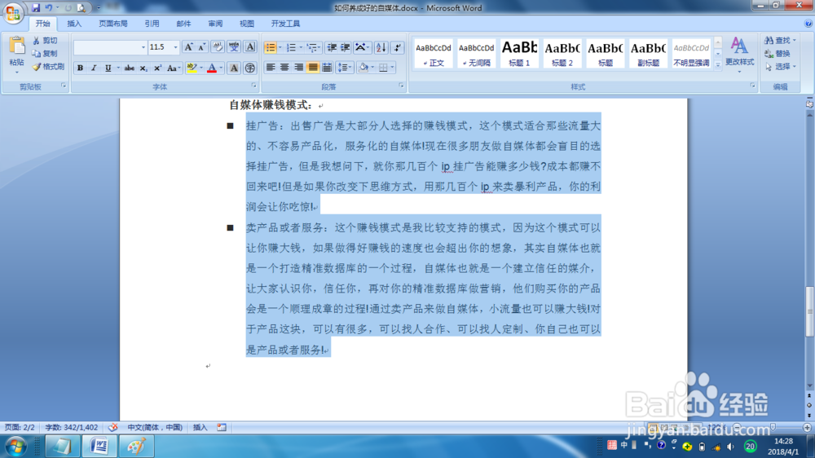Image resolution: width=815 pixels, height=458 pixels.
Task: Expand Paragraph dialog launcher
Action: click(401, 86)
